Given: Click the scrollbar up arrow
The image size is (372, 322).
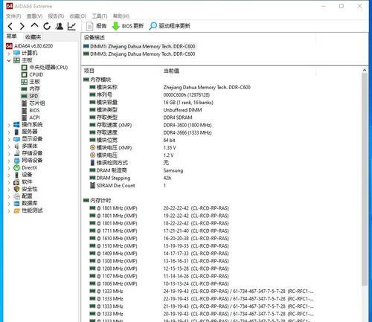Looking at the screenshot, I should tap(365, 70).
